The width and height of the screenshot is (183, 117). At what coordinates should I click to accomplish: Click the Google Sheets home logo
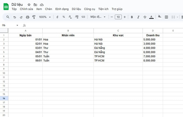click(6, 7)
